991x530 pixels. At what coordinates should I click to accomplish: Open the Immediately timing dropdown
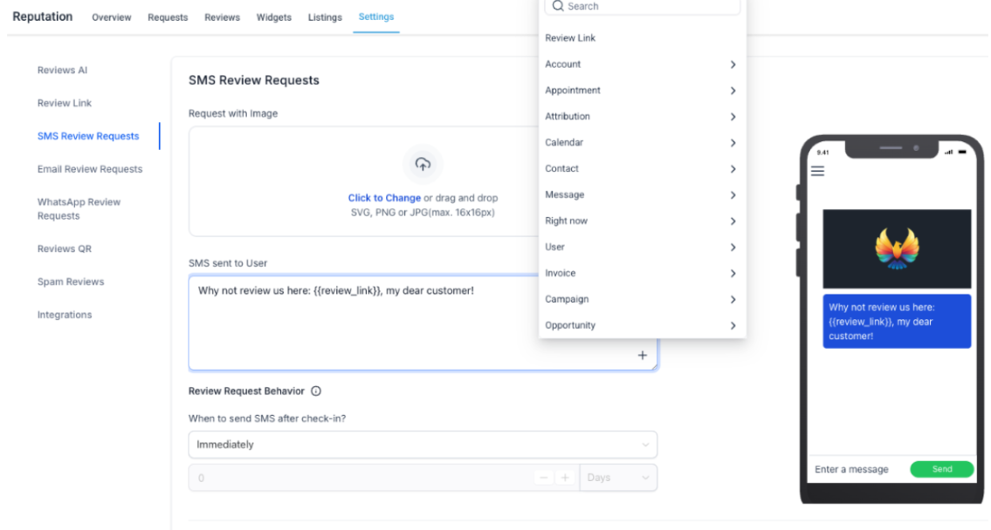point(423,445)
